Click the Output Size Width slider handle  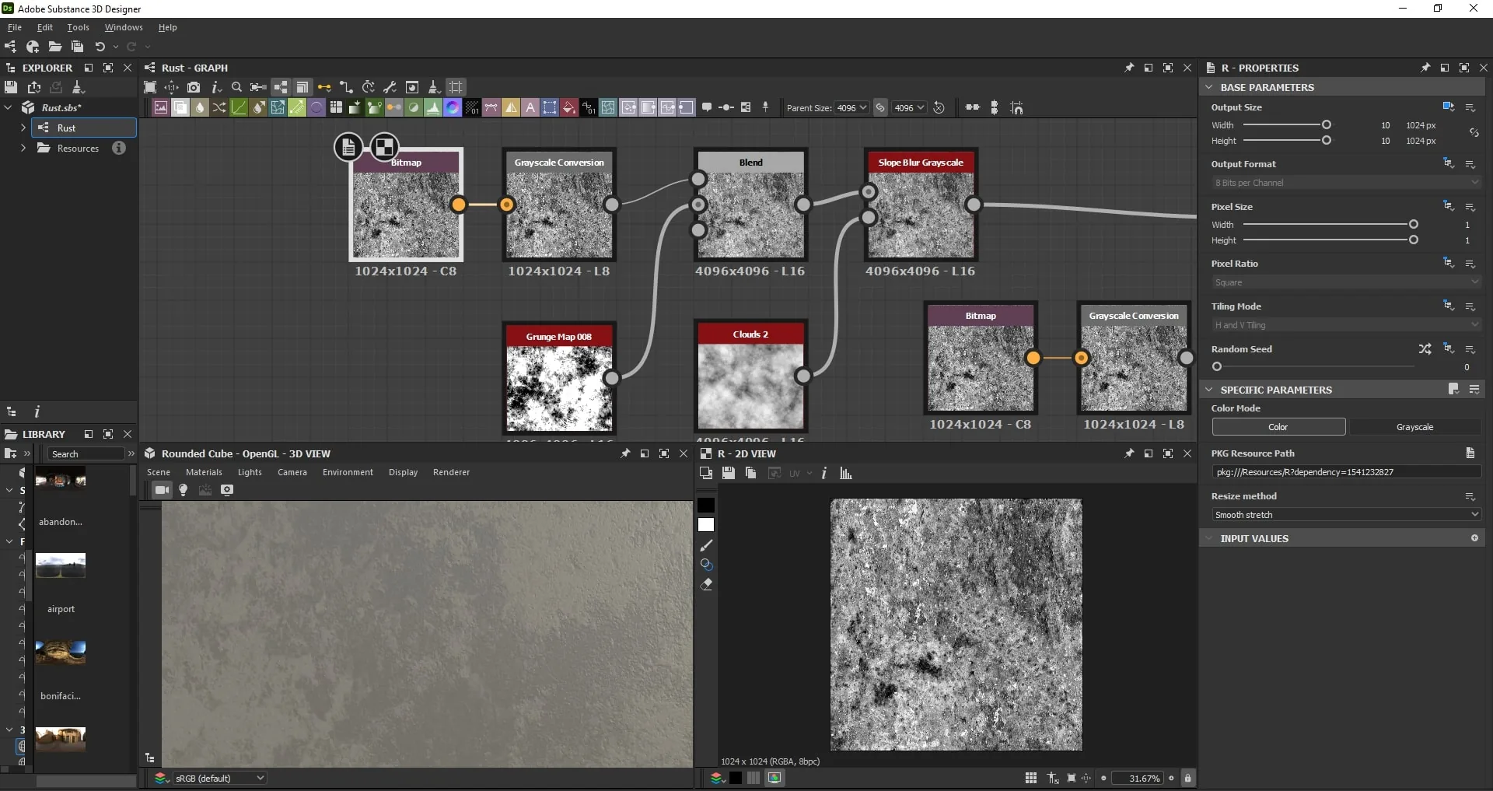click(x=1327, y=124)
